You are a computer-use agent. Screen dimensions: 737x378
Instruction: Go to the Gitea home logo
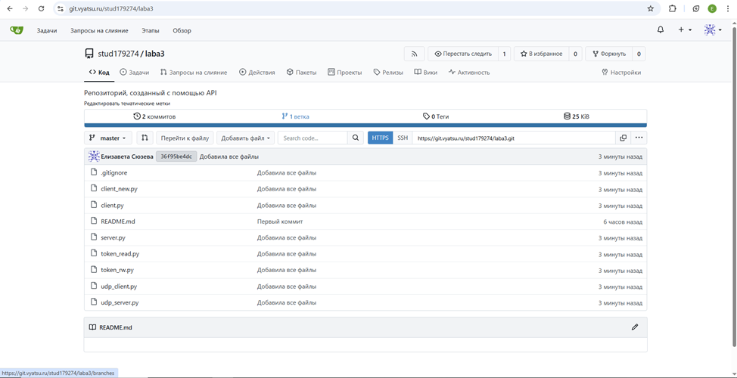point(17,30)
